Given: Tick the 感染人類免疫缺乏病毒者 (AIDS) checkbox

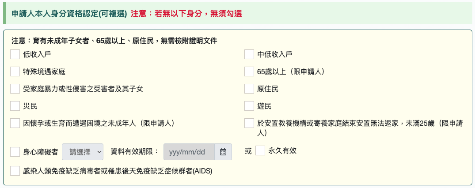Looking at the screenshot, I should click(15, 171).
